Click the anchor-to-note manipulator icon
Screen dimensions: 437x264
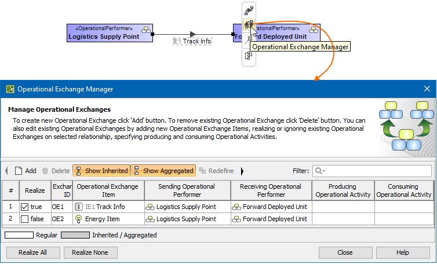tap(249, 40)
